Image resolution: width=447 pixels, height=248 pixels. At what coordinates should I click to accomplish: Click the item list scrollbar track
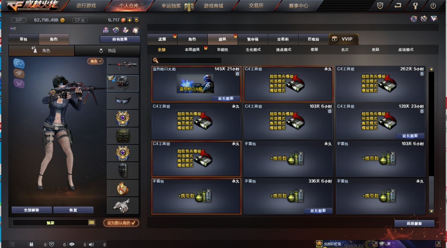point(431,140)
